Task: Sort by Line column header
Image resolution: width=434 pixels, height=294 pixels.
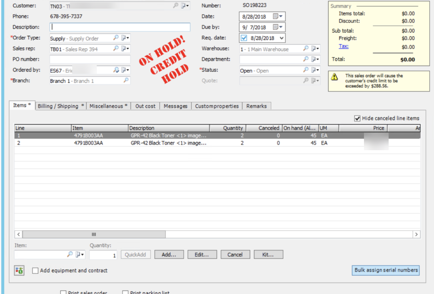Action: click(43, 128)
